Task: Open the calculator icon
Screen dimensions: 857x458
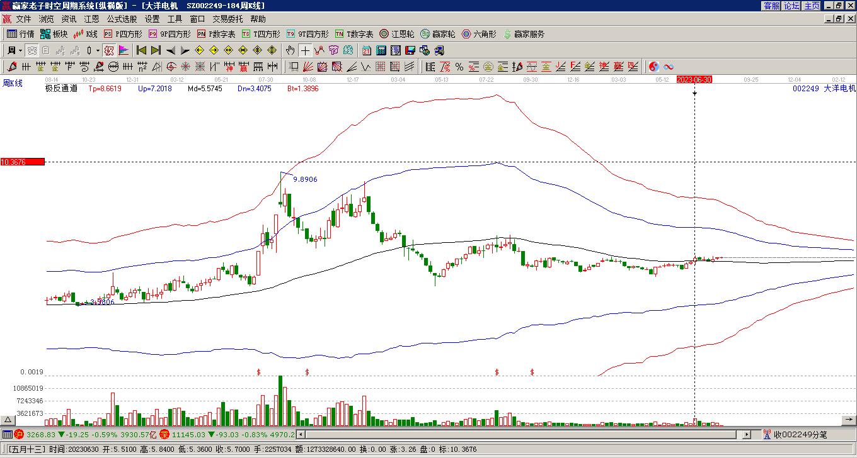Action: click(x=381, y=50)
